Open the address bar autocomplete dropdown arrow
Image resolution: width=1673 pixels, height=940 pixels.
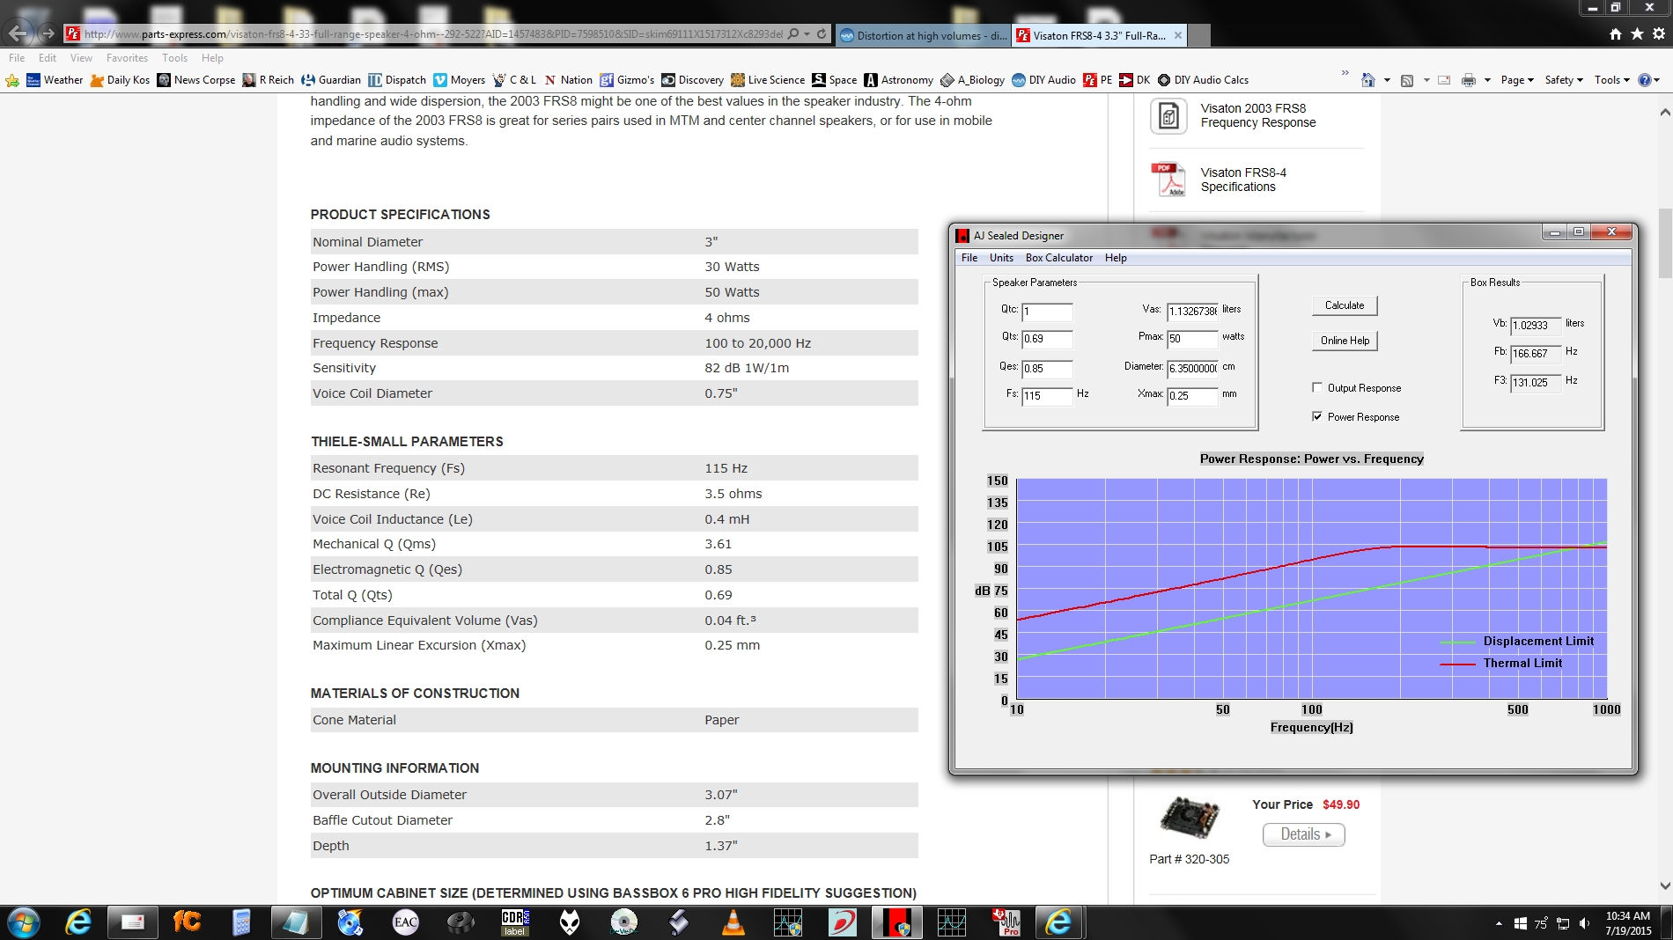[807, 33]
